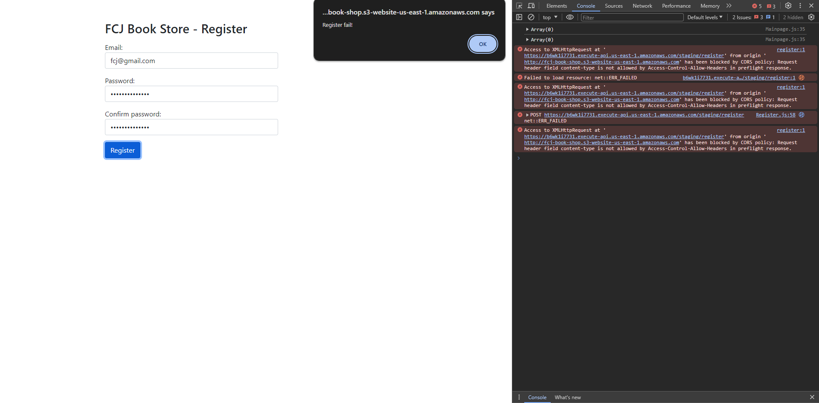Click the 'Failed to load resource: net::ERR_FAILED' message
819x403 pixels.
coord(581,78)
